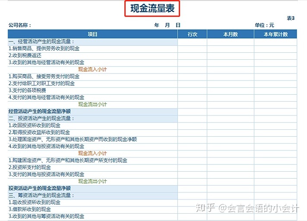Select row 3.支付的其他与投资活动有关的现金

coord(152,175)
